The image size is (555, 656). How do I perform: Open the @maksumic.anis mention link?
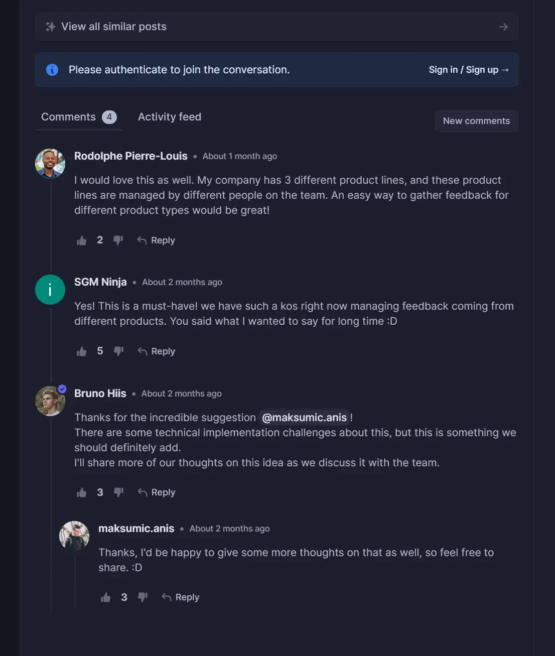(x=304, y=417)
